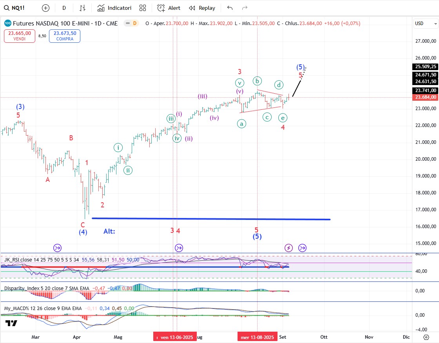Click the lightning bolt event marker
439x343 pixels.
click(x=288, y=248)
